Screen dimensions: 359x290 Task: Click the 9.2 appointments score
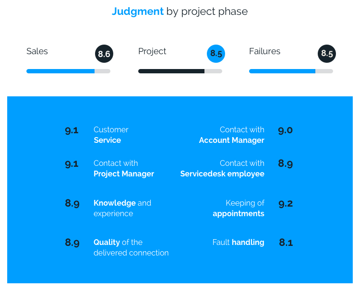286,204
